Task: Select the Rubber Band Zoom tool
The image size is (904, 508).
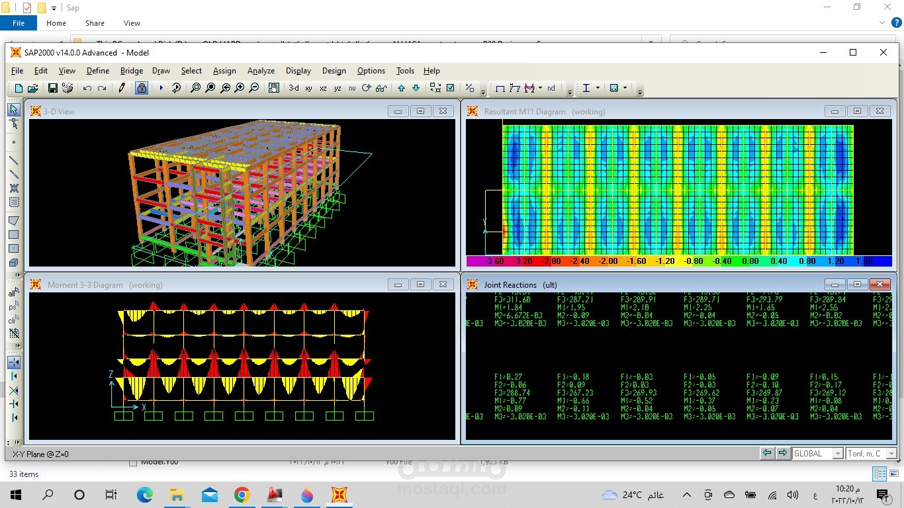Action: point(195,87)
